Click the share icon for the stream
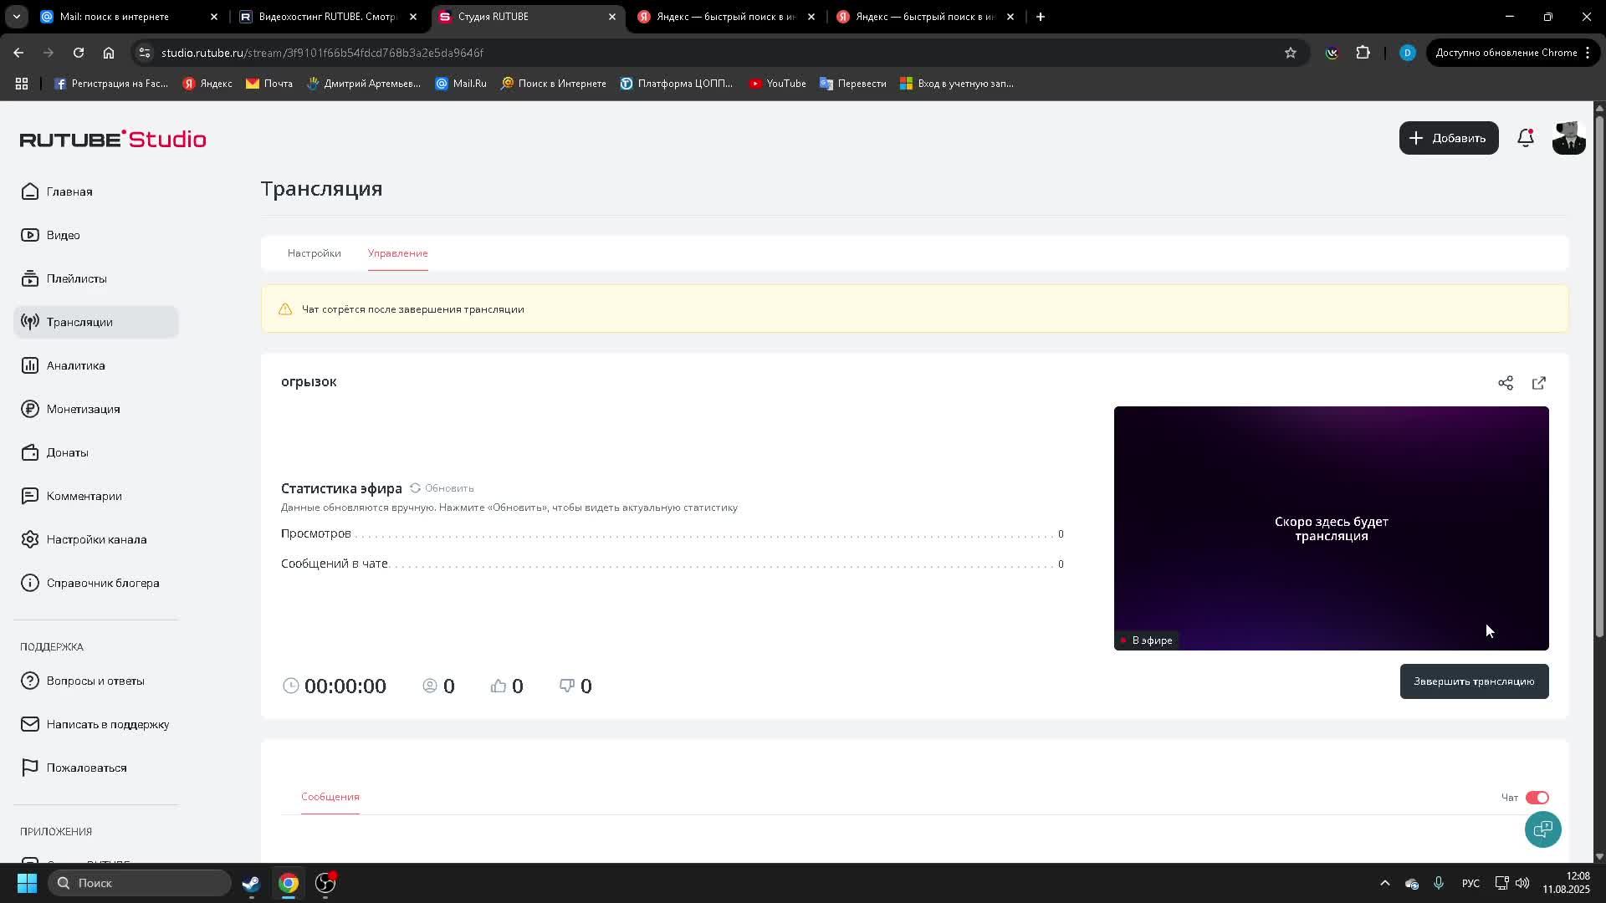This screenshot has width=1606, height=903. pos(1505,383)
